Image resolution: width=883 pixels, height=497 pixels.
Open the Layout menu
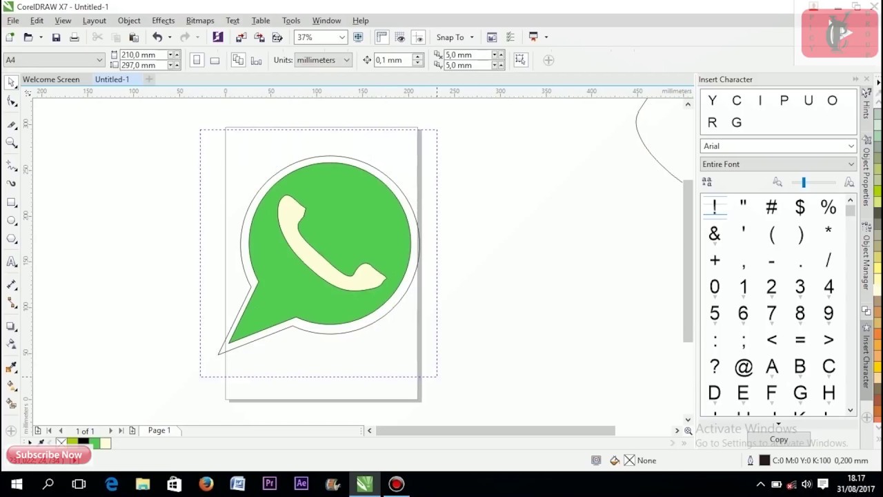pyautogui.click(x=95, y=21)
